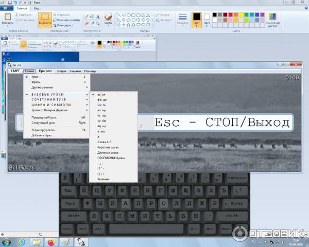309x247 pixels.
Task: Choose the oval shape in Фигуры gallery
Action: point(128,15)
